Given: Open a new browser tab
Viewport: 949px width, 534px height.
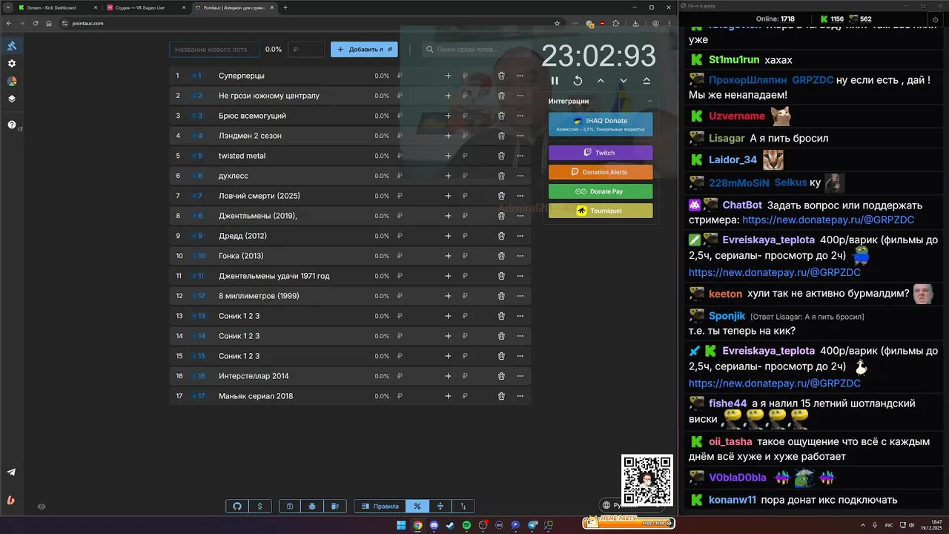Looking at the screenshot, I should (x=285, y=7).
